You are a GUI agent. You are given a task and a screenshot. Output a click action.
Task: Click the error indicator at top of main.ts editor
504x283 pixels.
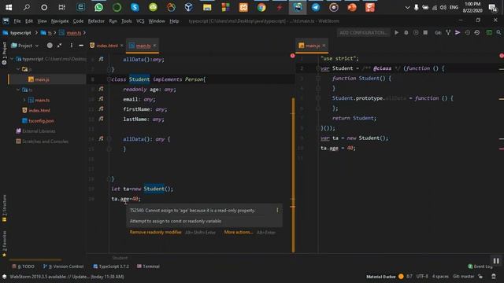(x=292, y=56)
